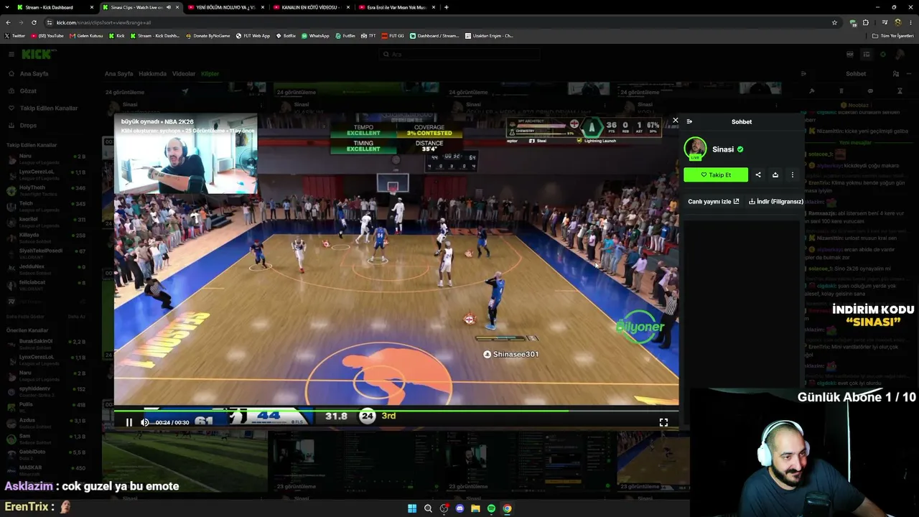Open the FutBin bookmark

(x=345, y=36)
